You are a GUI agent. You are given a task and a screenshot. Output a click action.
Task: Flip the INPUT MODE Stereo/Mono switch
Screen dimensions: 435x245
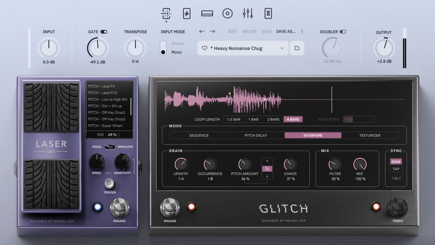tap(163, 48)
